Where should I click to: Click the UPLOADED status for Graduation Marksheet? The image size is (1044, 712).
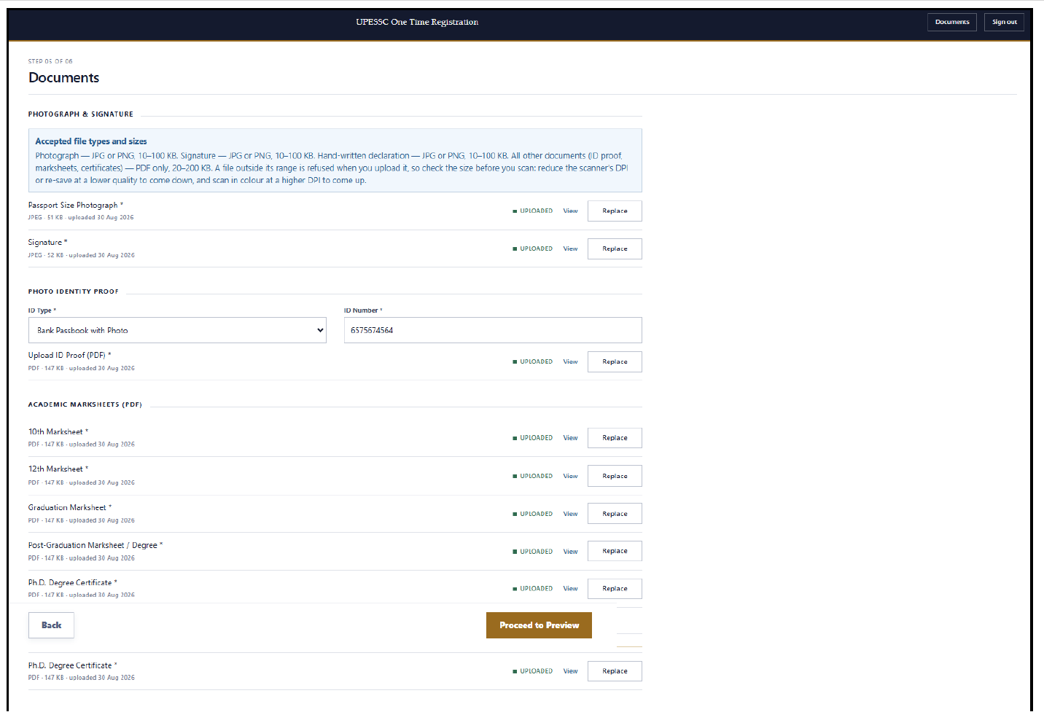[533, 514]
